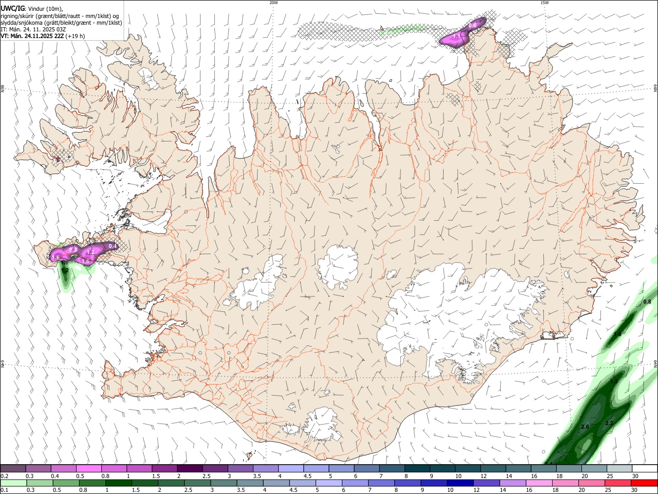Click the 'rigning/skúrir' description line
The width and height of the screenshot is (658, 494).
[x=60, y=16]
